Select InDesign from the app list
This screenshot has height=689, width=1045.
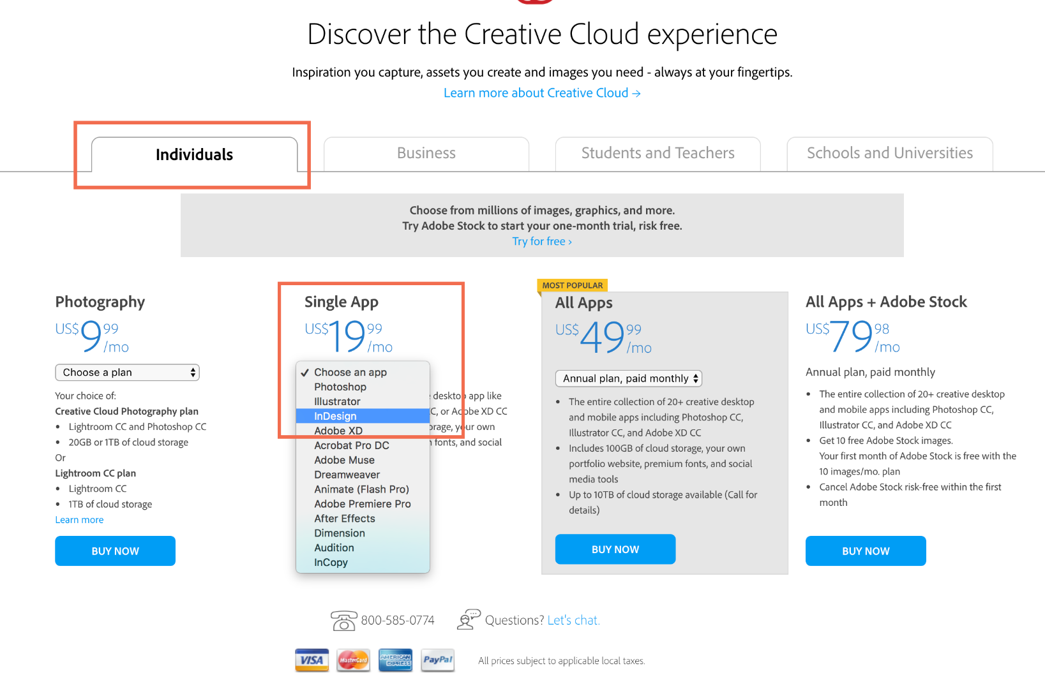click(335, 416)
